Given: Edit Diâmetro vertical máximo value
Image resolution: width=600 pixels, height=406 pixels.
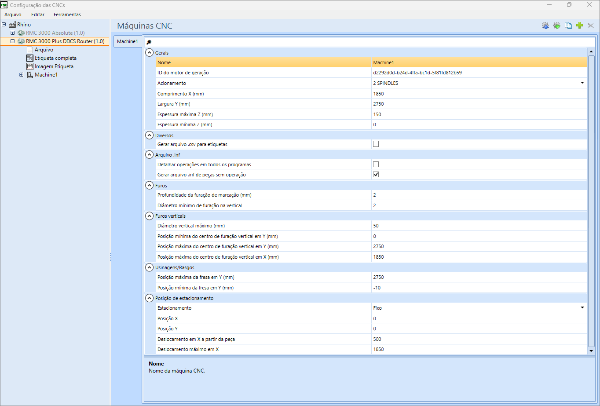Looking at the screenshot, I should [x=479, y=226].
